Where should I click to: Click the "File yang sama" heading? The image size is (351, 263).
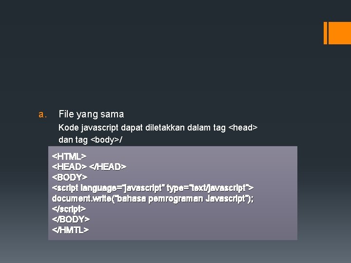tap(91, 114)
